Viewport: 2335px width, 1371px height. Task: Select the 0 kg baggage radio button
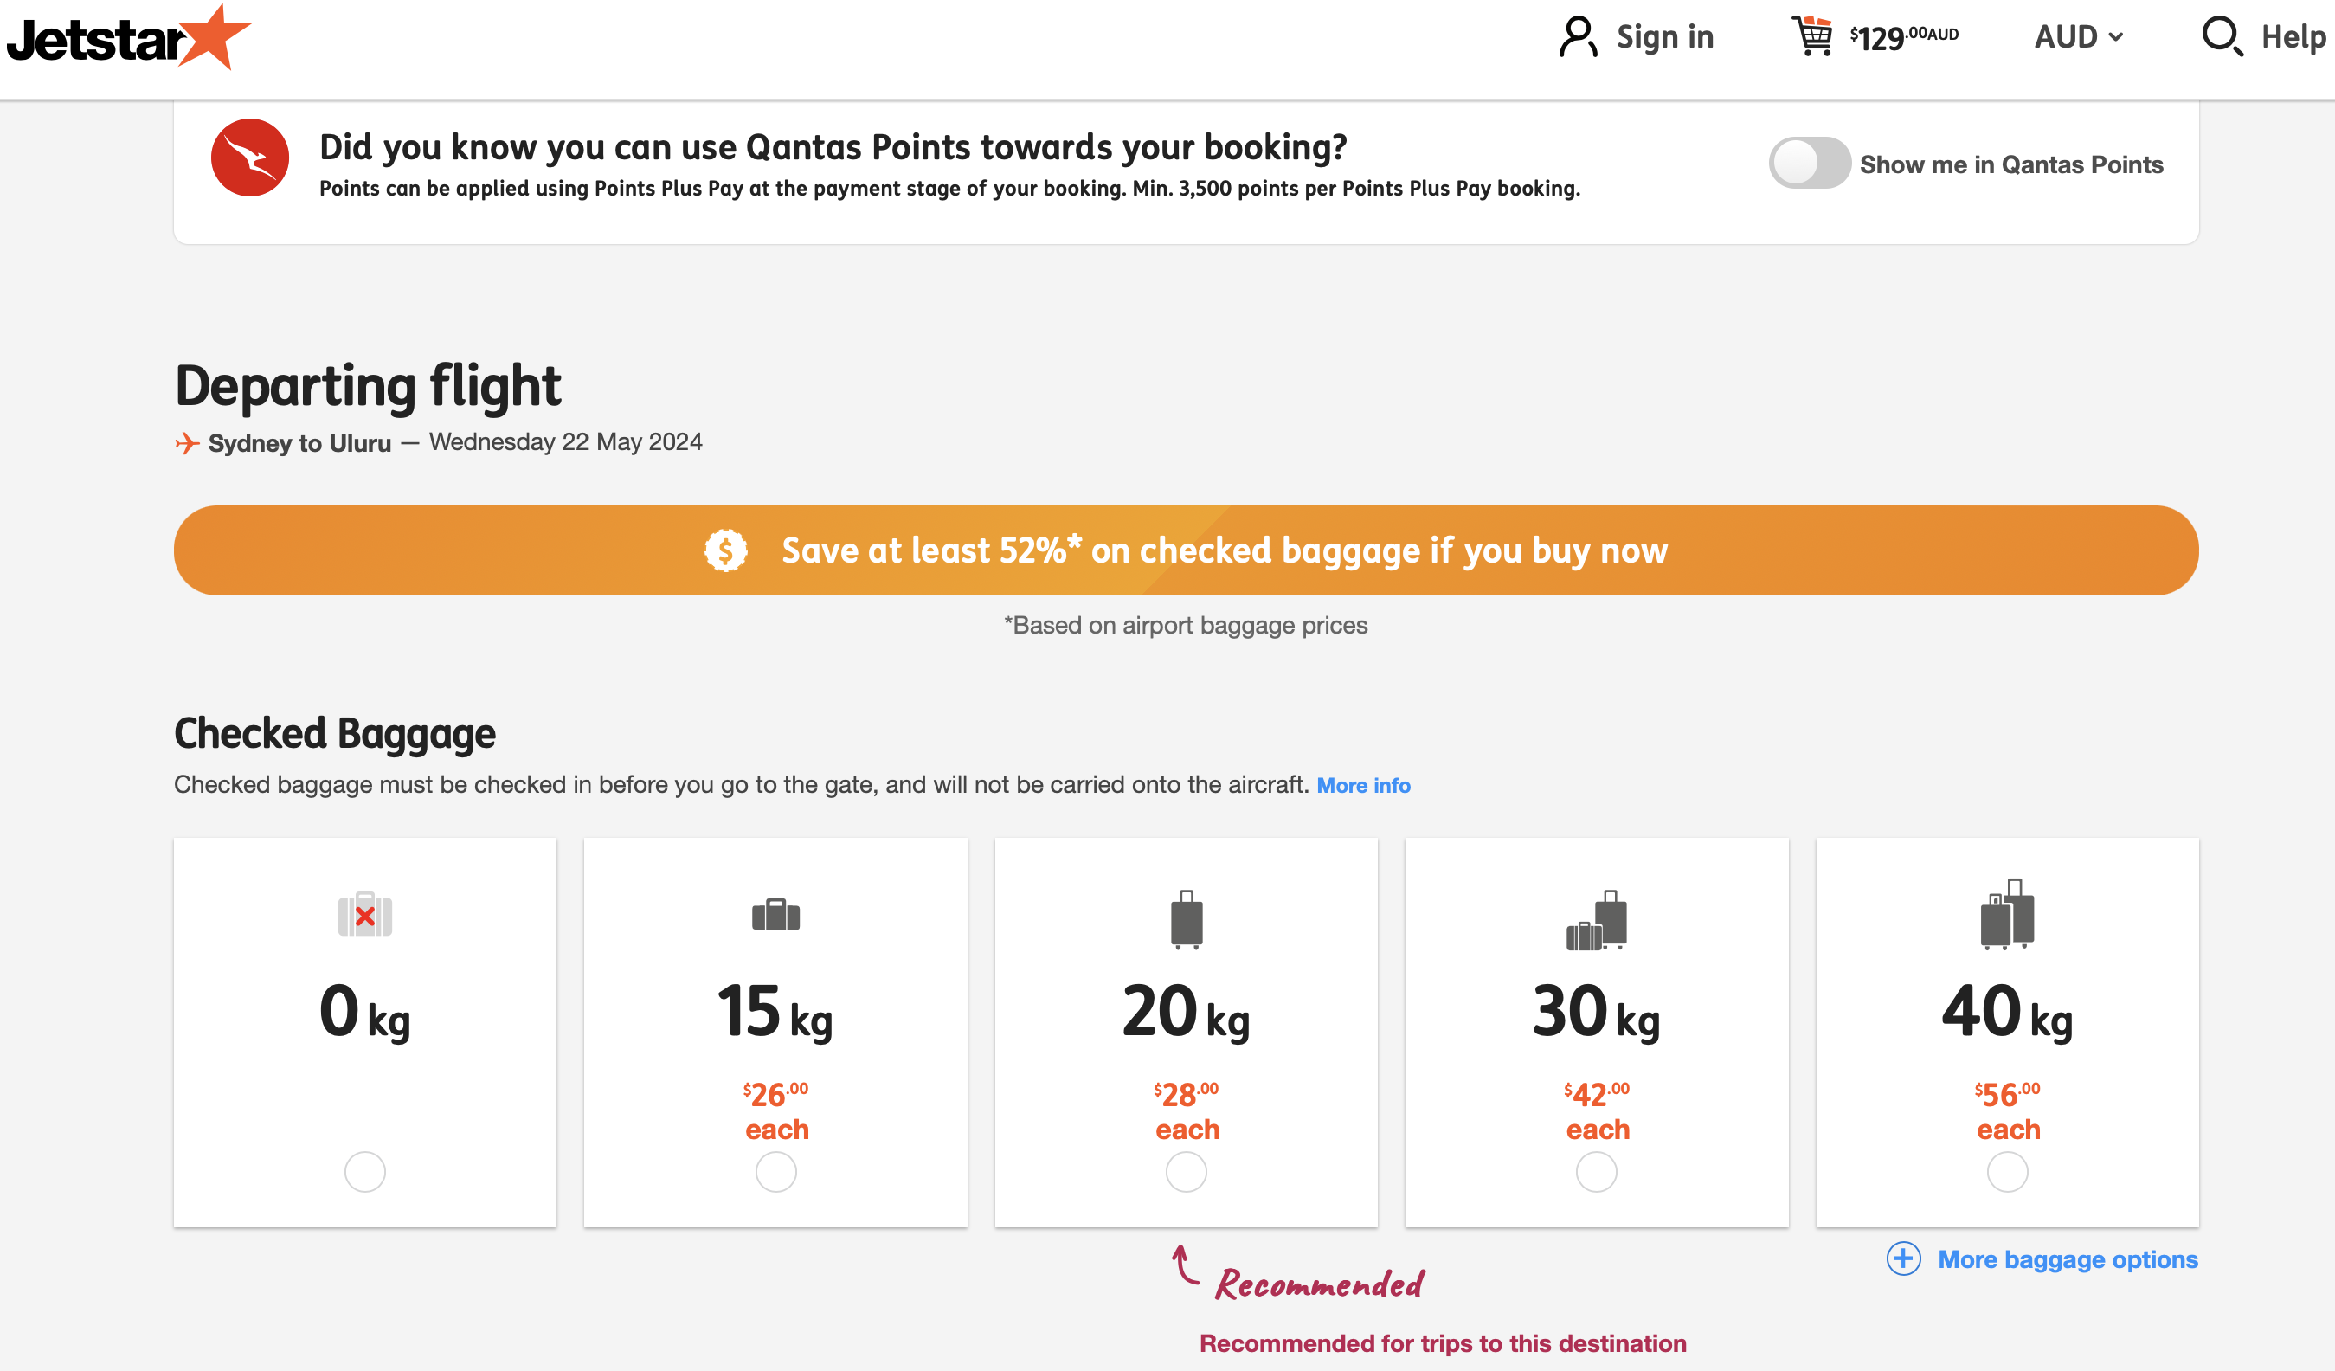coord(365,1172)
